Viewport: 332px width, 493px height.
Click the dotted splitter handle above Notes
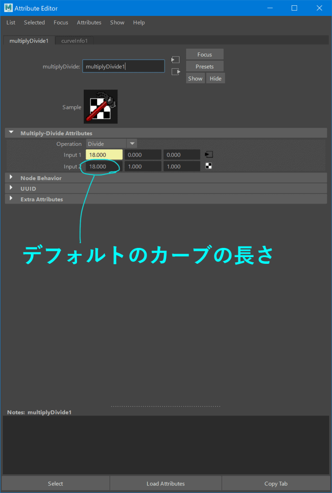pyautogui.click(x=166, y=406)
